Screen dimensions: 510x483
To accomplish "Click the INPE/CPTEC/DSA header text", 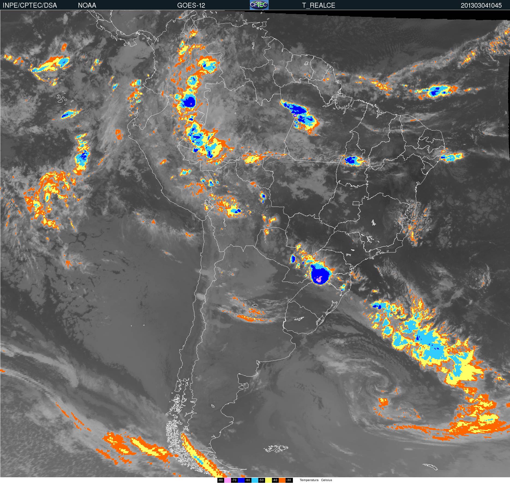I will [x=30, y=5].
